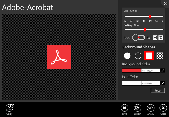Click the rotation value field showing 0
Image resolution: width=169 pixels, height=117 pixels.
(x=142, y=38)
